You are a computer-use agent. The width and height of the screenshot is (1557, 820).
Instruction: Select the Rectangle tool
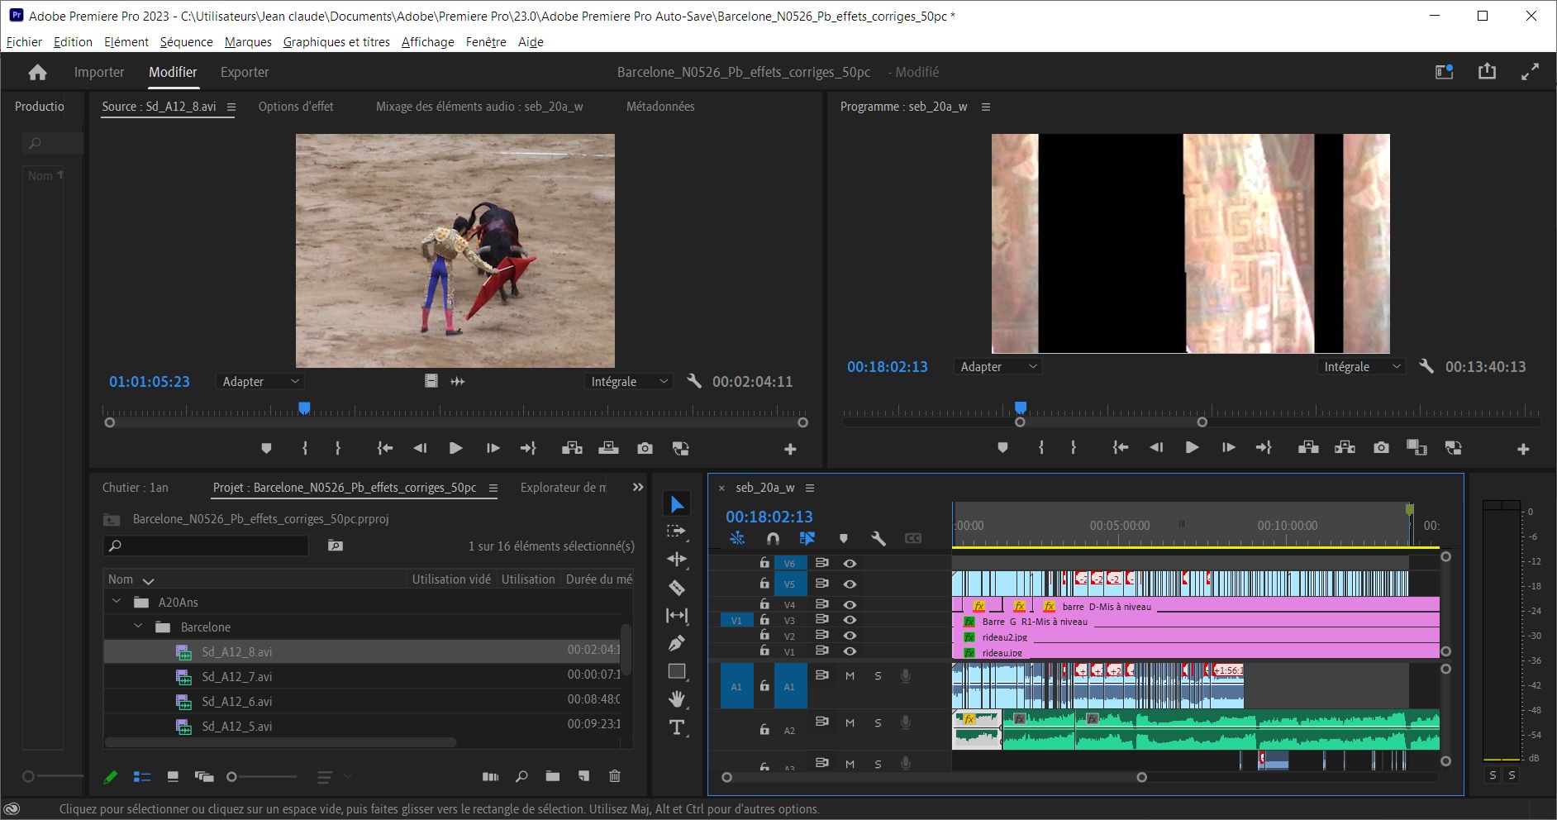point(677,671)
